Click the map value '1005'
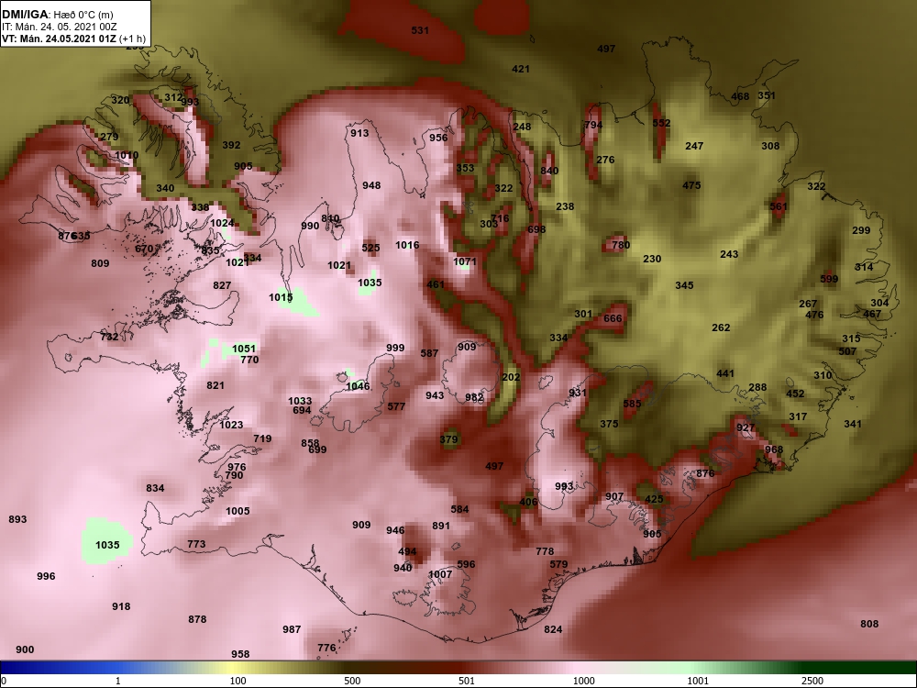The width and height of the screenshot is (917, 688). [238, 511]
